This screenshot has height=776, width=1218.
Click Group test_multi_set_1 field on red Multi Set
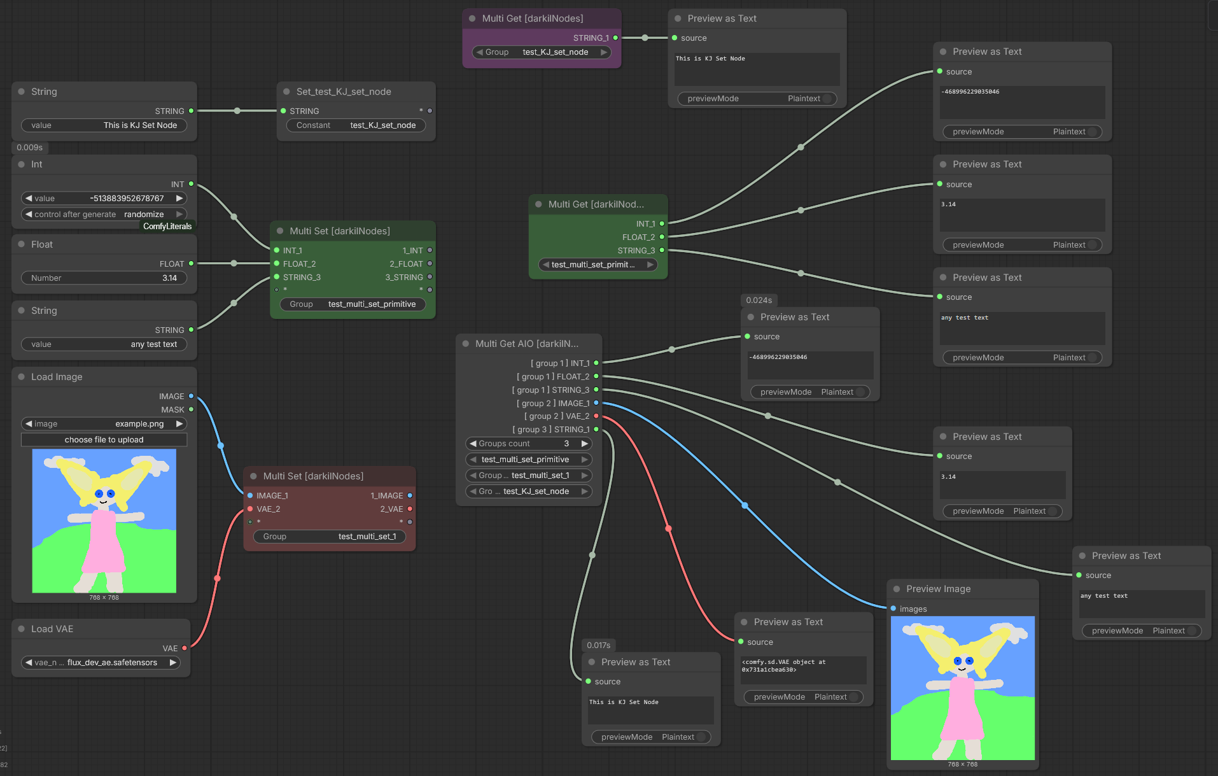pos(330,537)
